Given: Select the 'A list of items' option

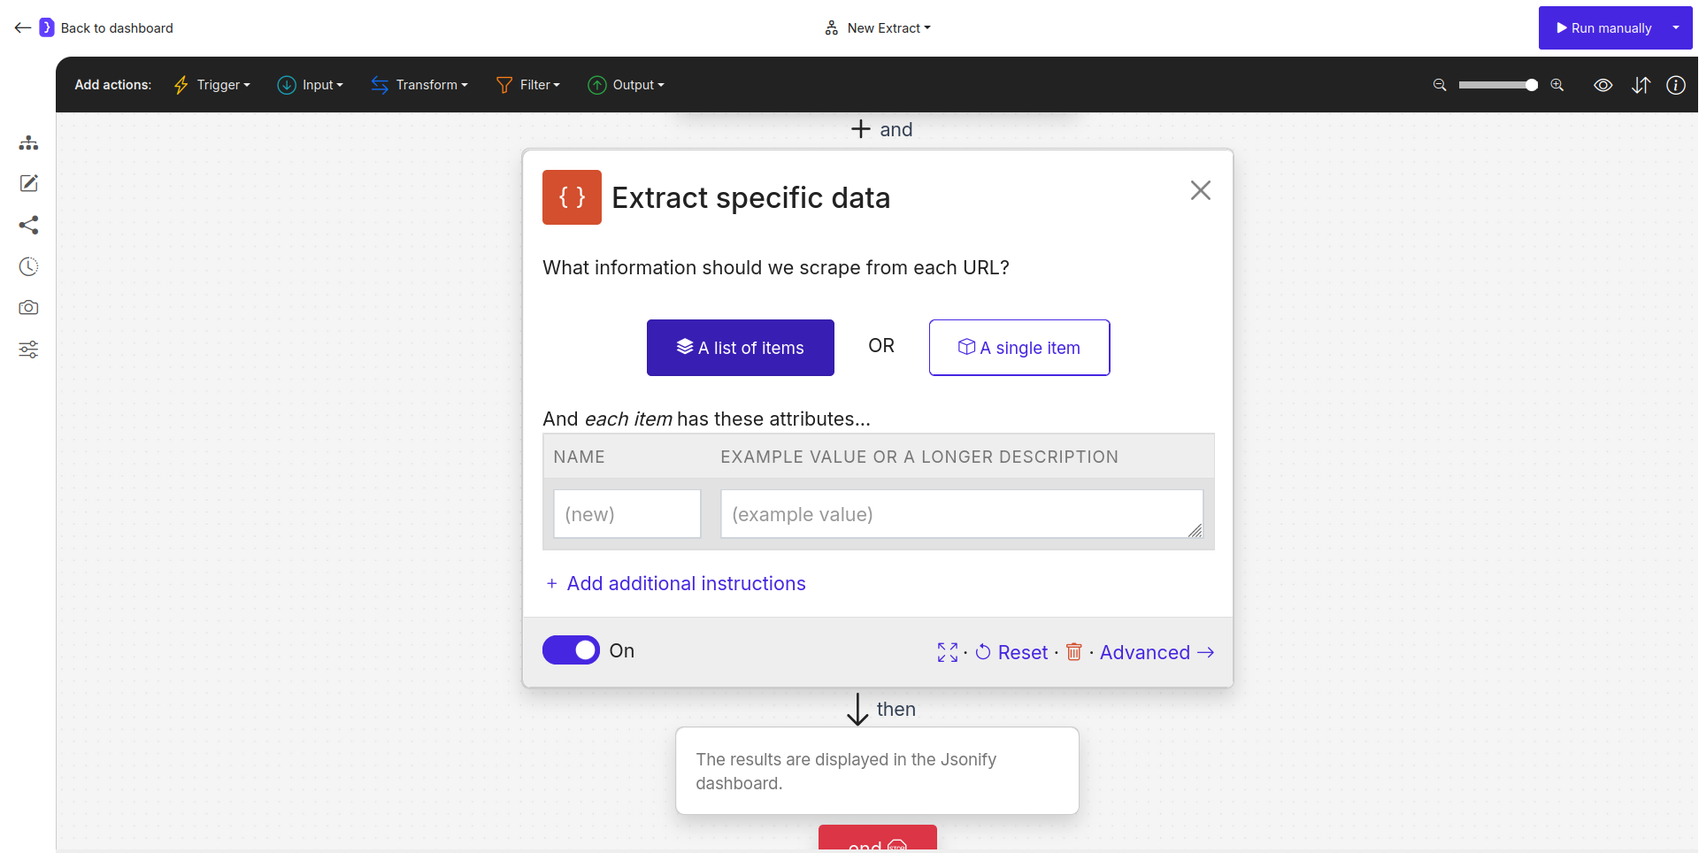Looking at the screenshot, I should [x=740, y=348].
